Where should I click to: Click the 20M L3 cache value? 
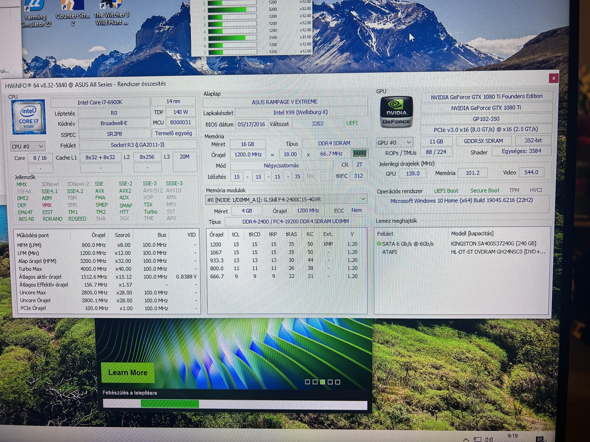(185, 156)
